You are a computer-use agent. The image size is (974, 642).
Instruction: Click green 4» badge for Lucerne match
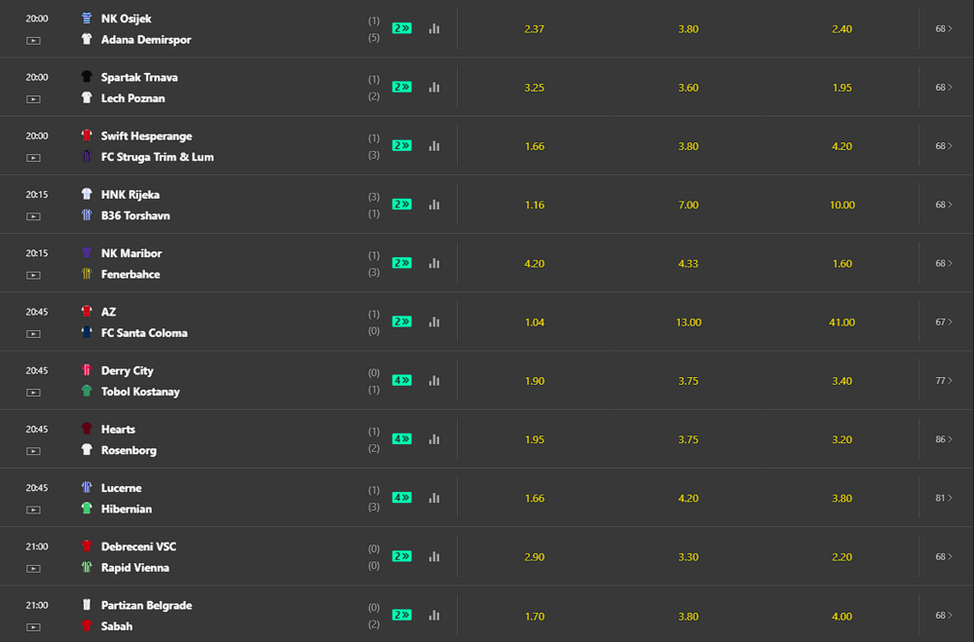pos(402,498)
